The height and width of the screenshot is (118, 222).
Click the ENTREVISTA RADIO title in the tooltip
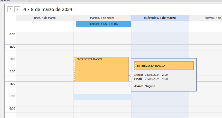151,66
